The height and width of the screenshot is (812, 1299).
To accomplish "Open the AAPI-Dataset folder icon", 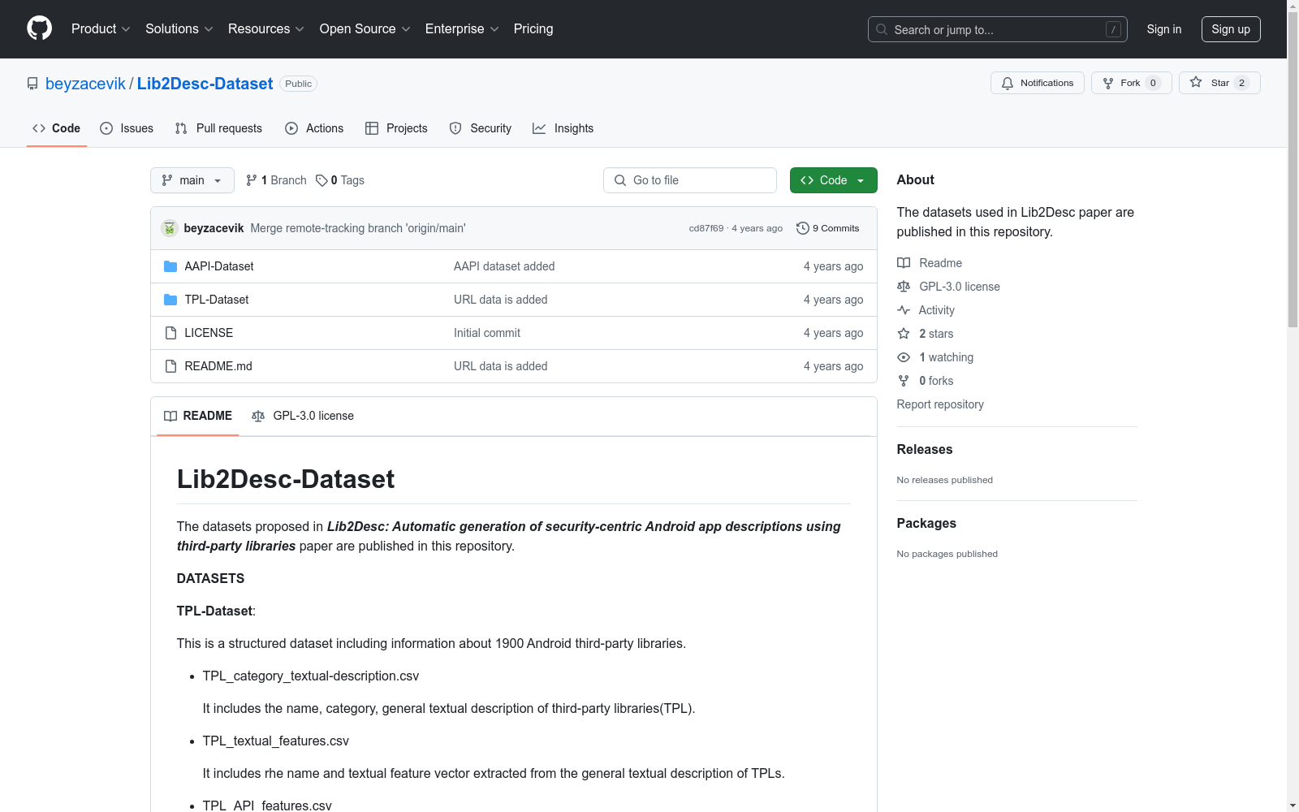I will click(170, 266).
